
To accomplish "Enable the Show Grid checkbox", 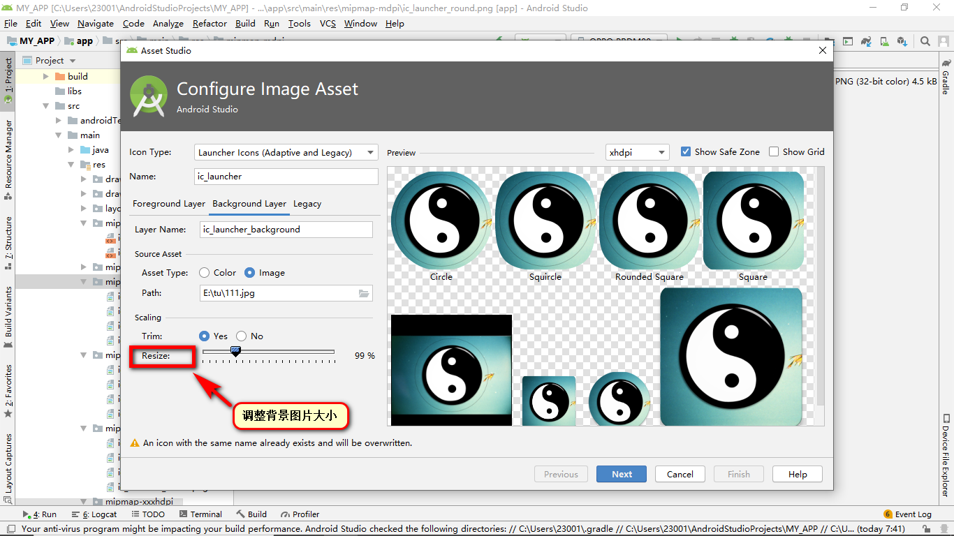I will [x=774, y=151].
